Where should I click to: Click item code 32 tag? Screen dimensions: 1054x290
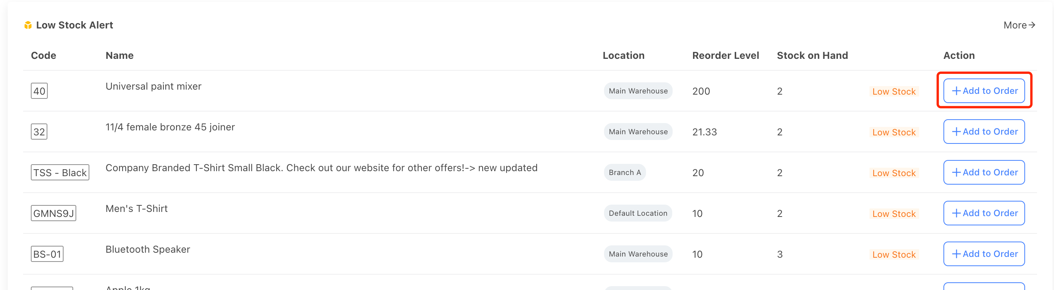tap(39, 132)
